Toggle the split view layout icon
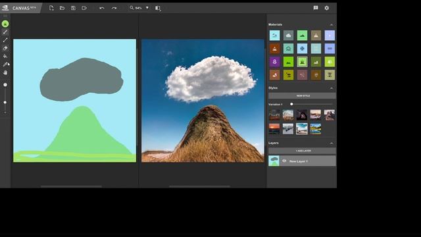 pos(158,8)
